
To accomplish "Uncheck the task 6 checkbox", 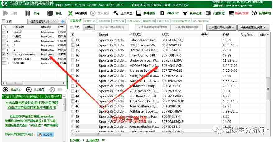I will pyautogui.click(x=4, y=54).
